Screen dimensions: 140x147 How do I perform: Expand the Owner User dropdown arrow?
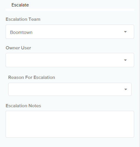pyautogui.click(x=125, y=60)
